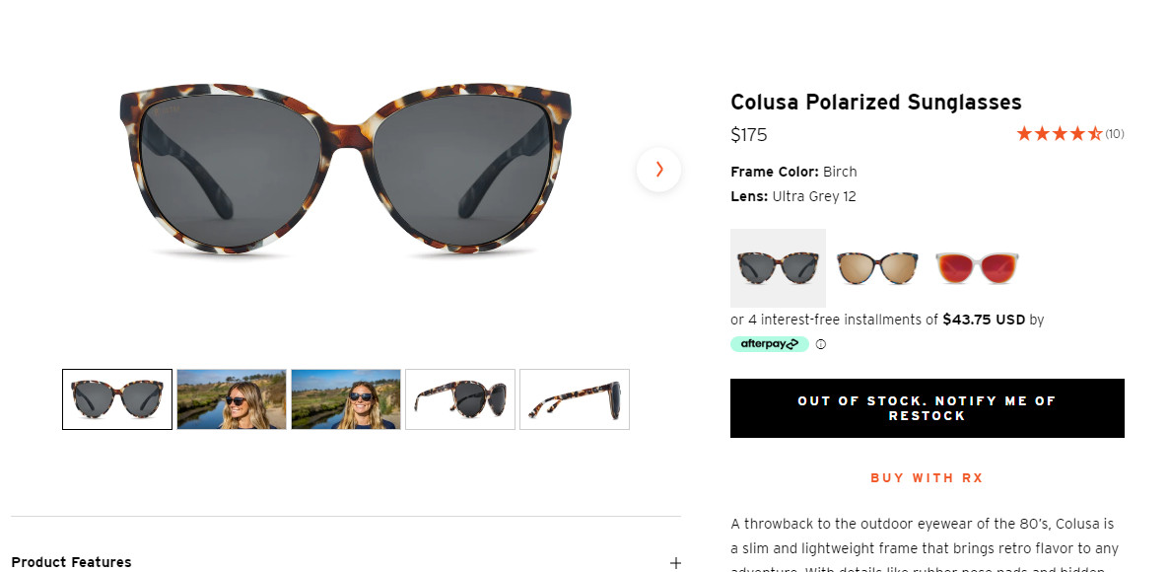This screenshot has height=572, width=1169.
Task: View second model photo thumbnail
Action: 346,399
